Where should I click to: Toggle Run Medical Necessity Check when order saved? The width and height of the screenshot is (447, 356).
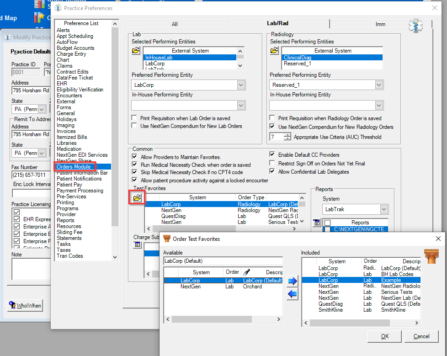pyautogui.click(x=134, y=165)
